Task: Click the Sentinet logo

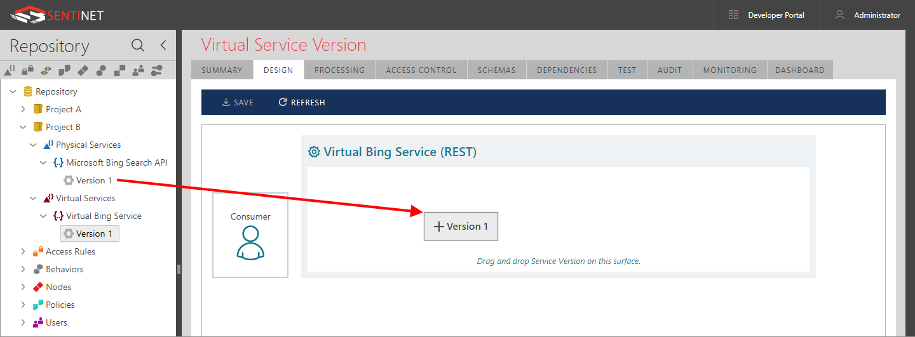Action: click(57, 15)
